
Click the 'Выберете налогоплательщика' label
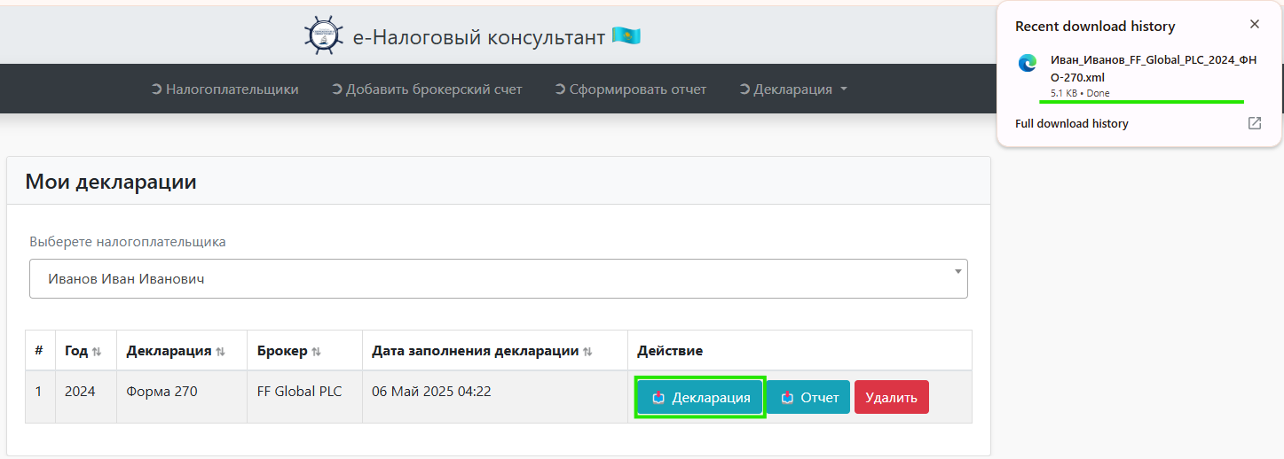tap(128, 241)
